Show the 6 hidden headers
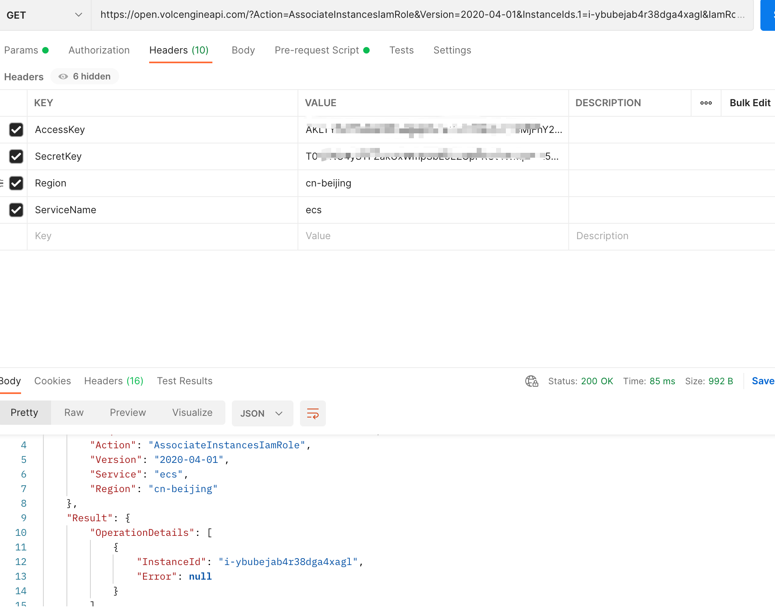 (x=85, y=77)
